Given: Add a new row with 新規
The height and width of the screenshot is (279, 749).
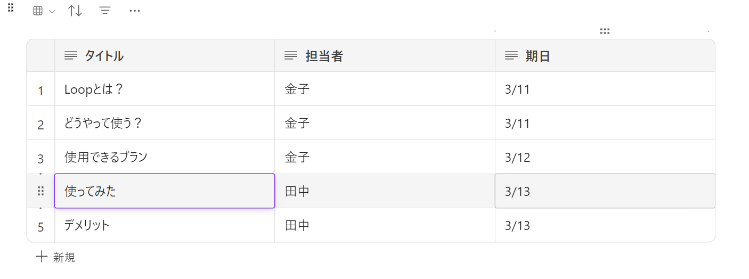Looking at the screenshot, I should click(55, 258).
